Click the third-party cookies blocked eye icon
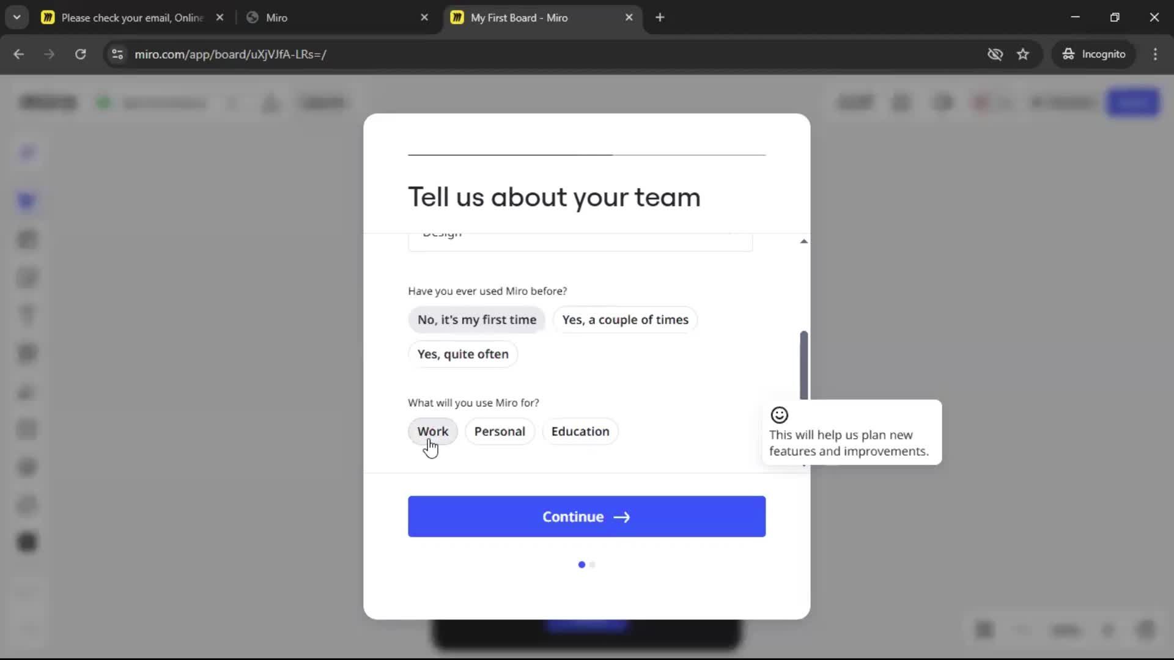 [995, 54]
